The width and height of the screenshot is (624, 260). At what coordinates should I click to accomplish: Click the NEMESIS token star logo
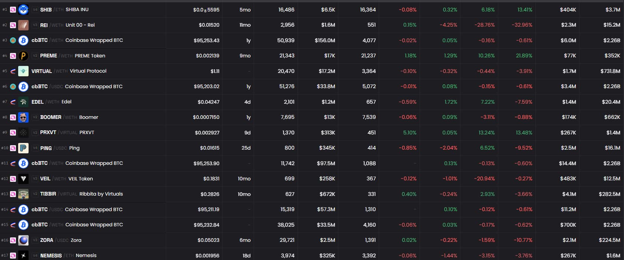click(23, 256)
